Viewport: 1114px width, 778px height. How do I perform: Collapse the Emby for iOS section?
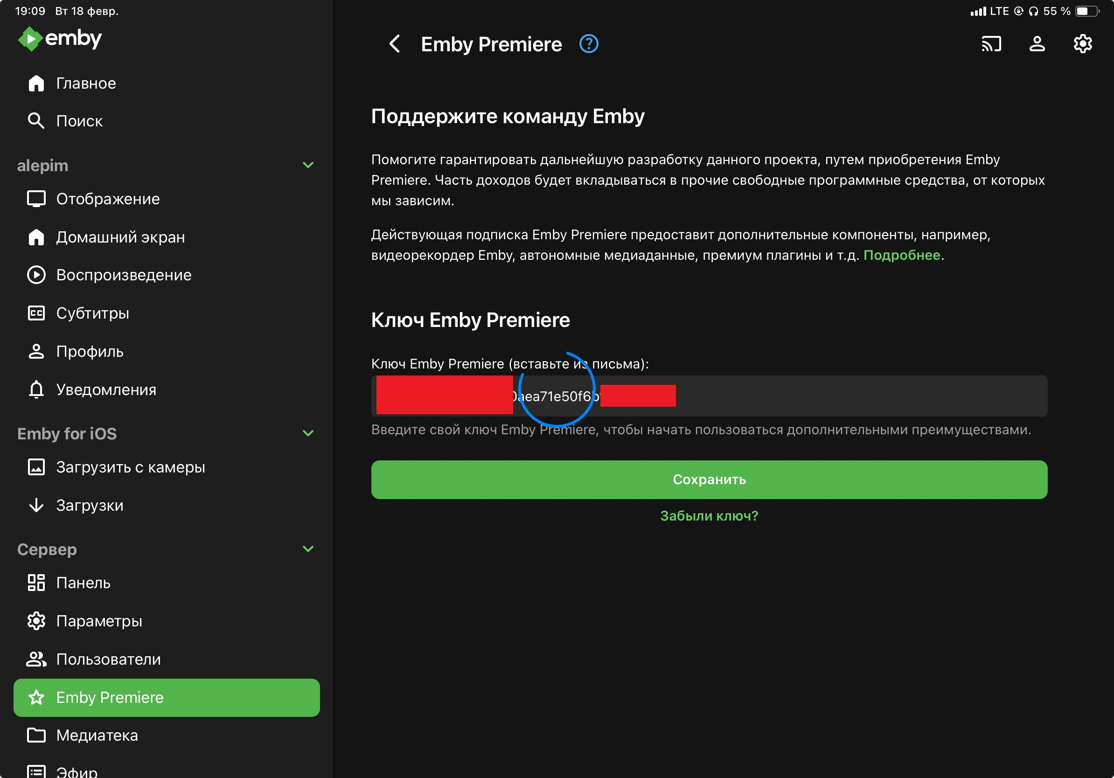tap(307, 433)
